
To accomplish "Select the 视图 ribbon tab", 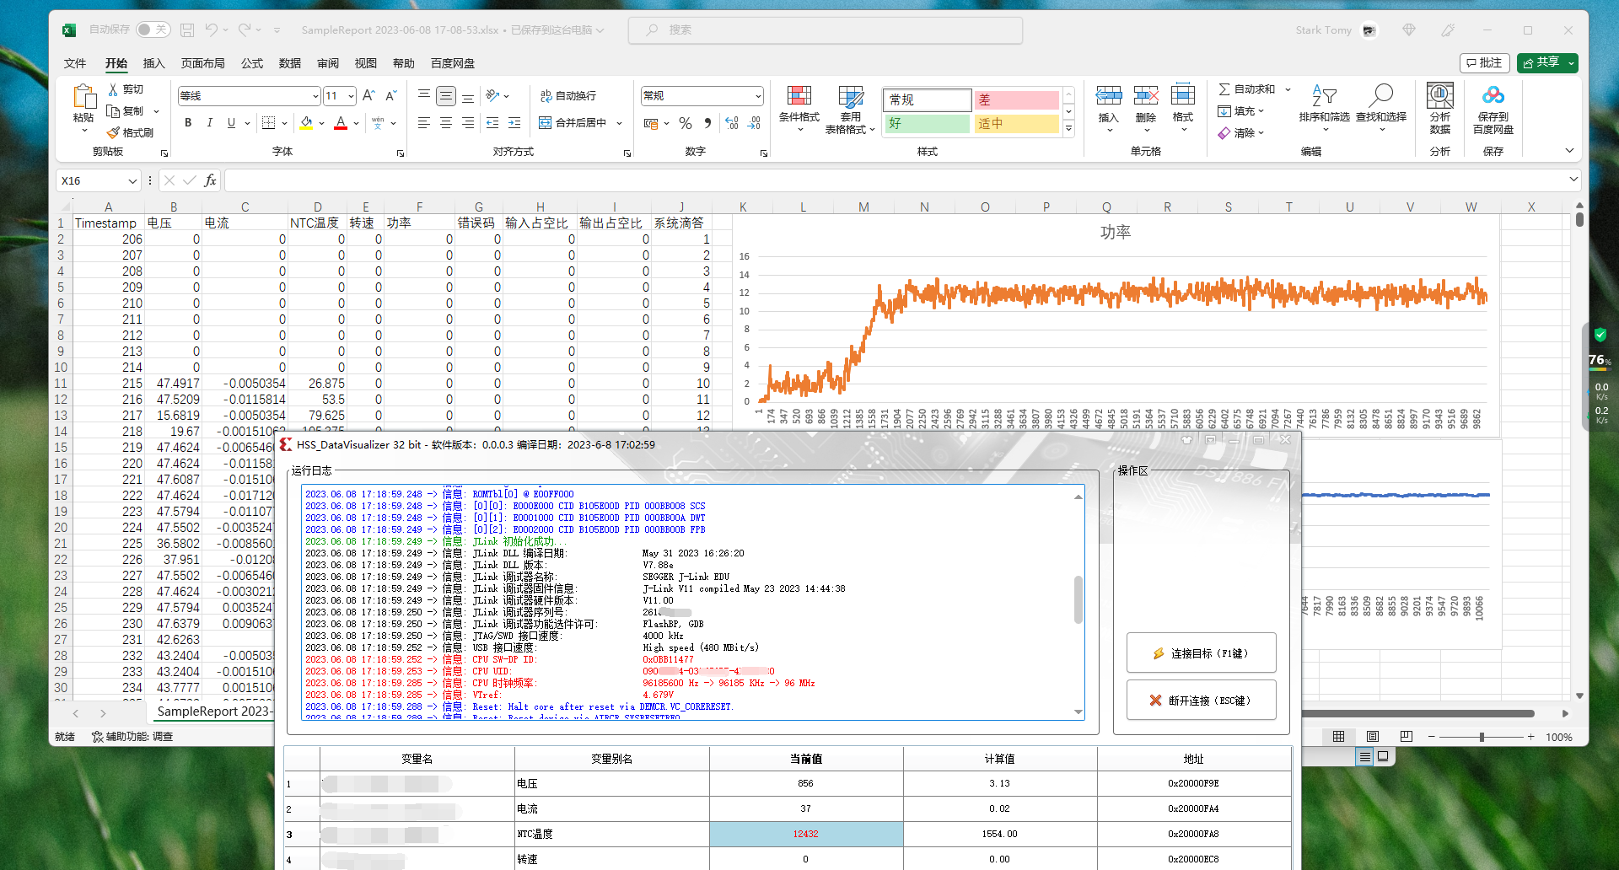I will pos(365,63).
